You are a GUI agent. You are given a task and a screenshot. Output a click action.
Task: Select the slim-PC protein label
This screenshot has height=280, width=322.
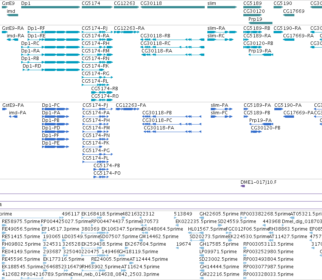coord(219,113)
